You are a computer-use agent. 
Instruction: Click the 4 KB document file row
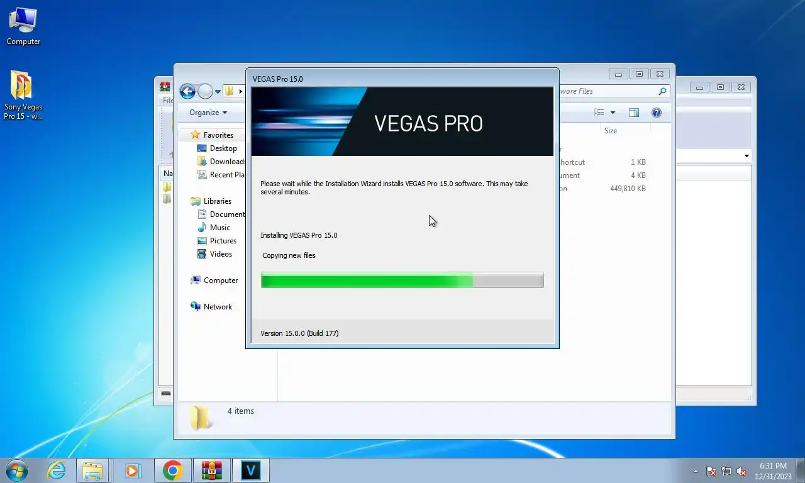[604, 175]
